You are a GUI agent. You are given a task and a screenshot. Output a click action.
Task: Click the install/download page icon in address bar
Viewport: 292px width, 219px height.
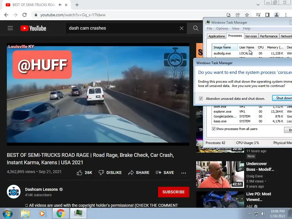tap(228, 15)
